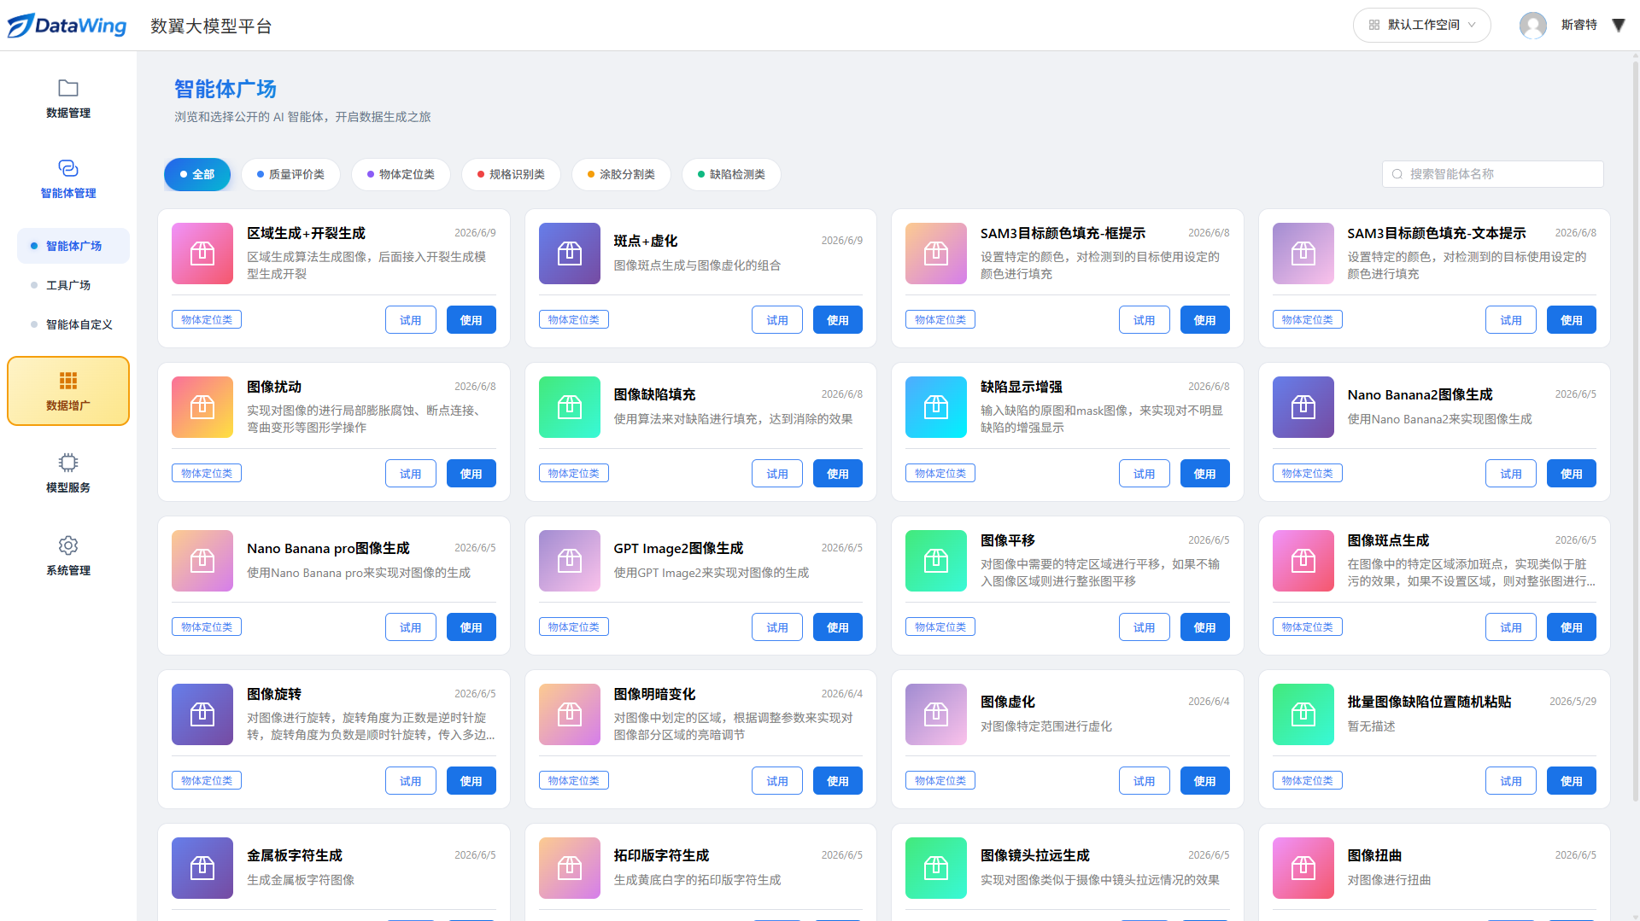Open 模型服务 chip icon
1640x921 pixels.
coord(68,463)
